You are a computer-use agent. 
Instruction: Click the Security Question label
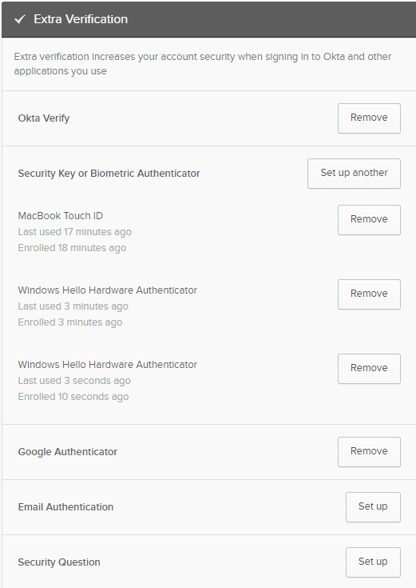pyautogui.click(x=59, y=562)
